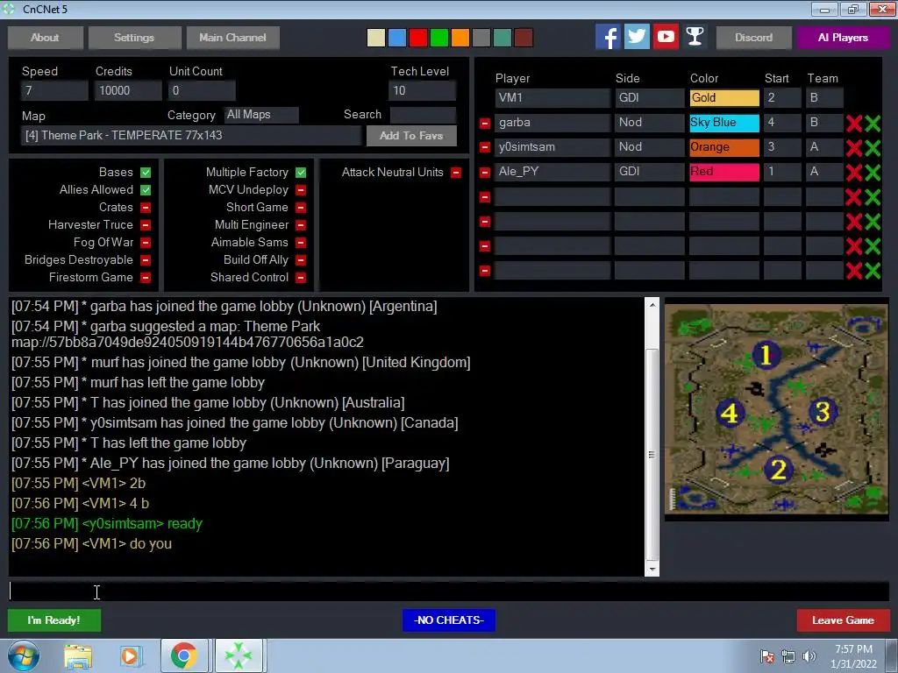Click Add To Favs button

tap(411, 136)
